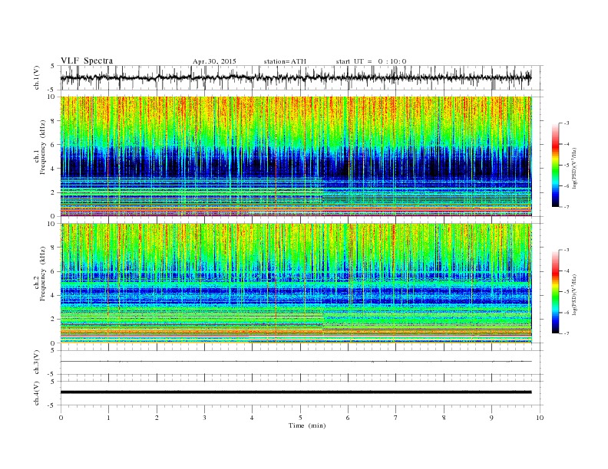The width and height of the screenshot is (608, 469).
Task: Click the "-7" label on ch.2 color bar
Action: (x=567, y=333)
